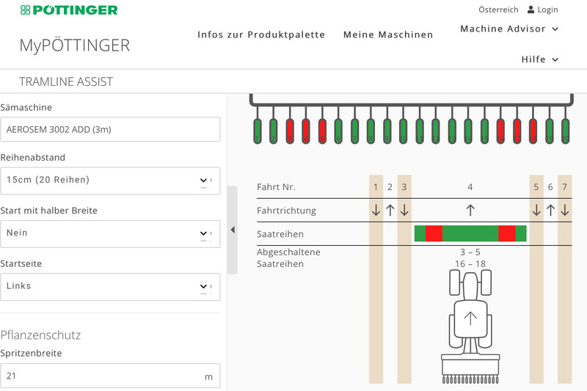This screenshot has height=391, width=587.
Task: Click the up arrow under Fahrt 6
Action: [x=551, y=211]
